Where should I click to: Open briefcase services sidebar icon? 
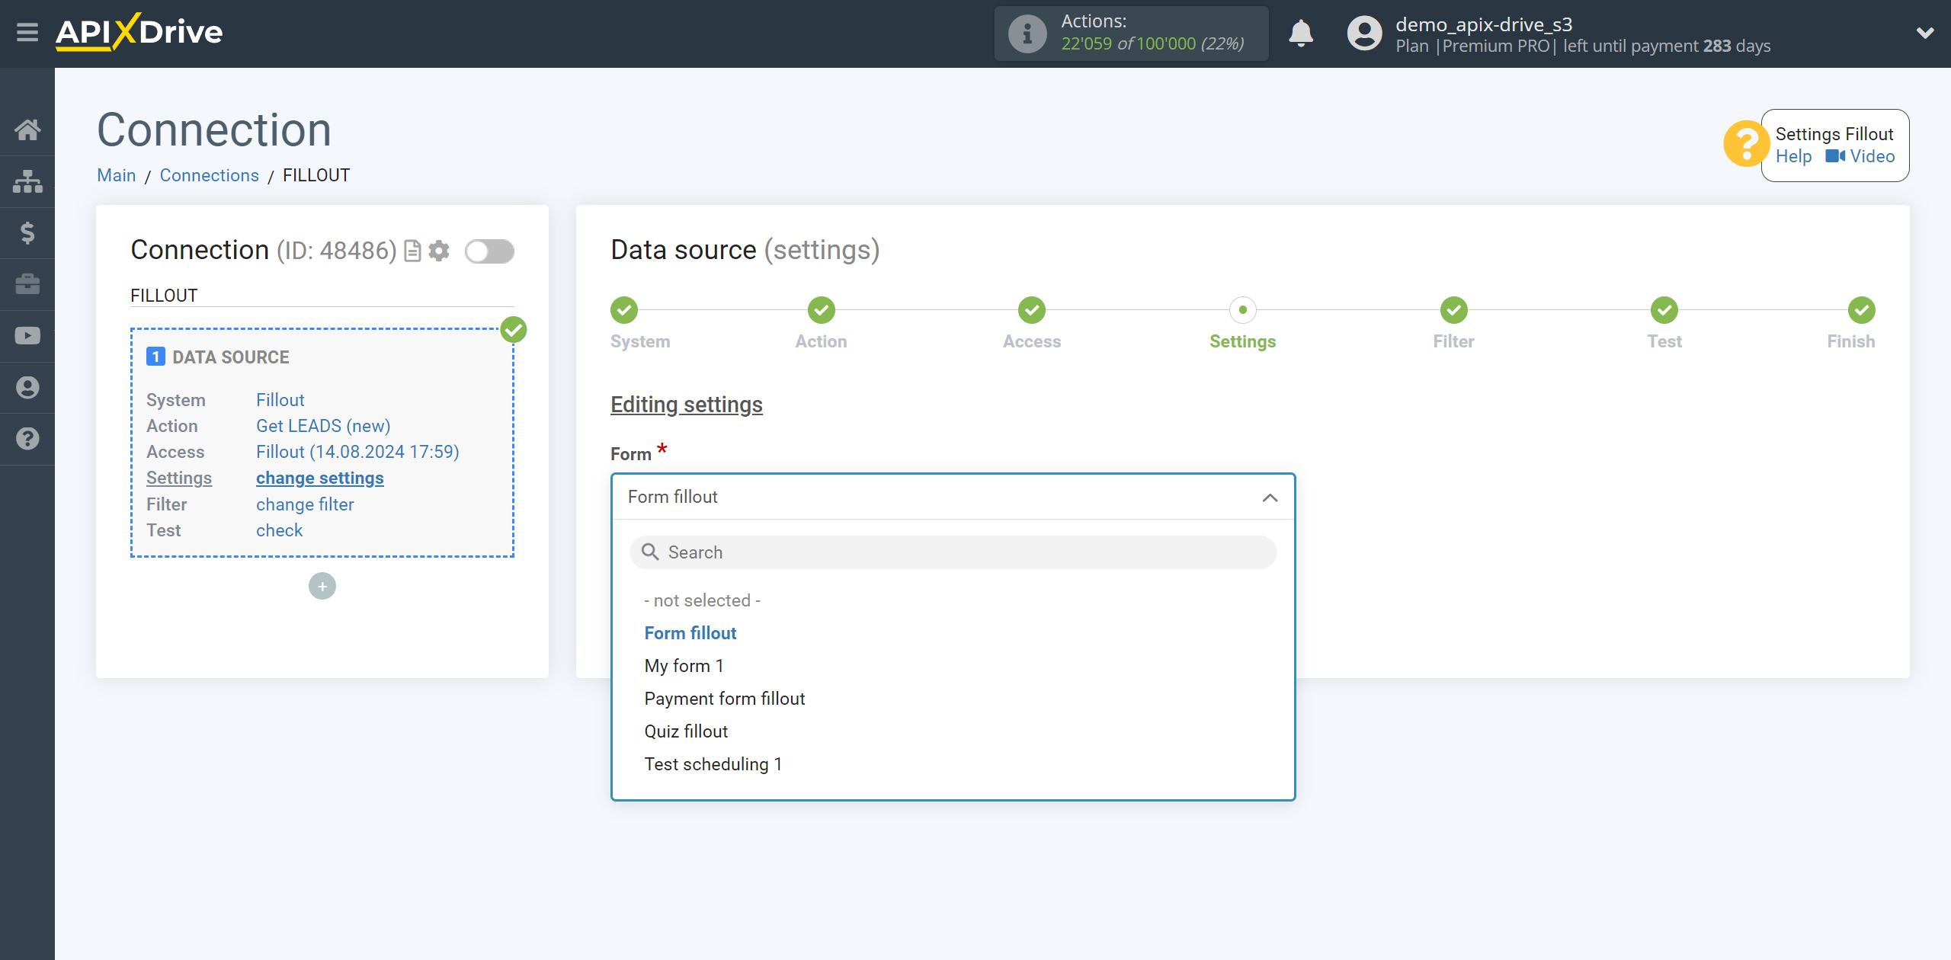[27, 284]
